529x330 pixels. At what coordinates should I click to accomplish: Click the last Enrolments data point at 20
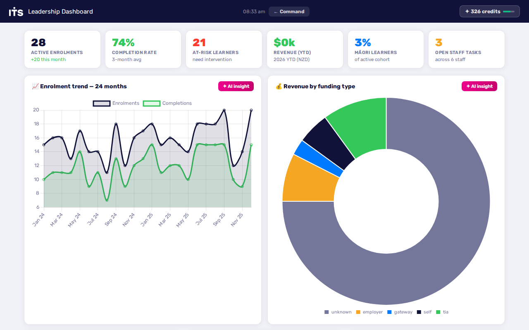click(x=251, y=110)
